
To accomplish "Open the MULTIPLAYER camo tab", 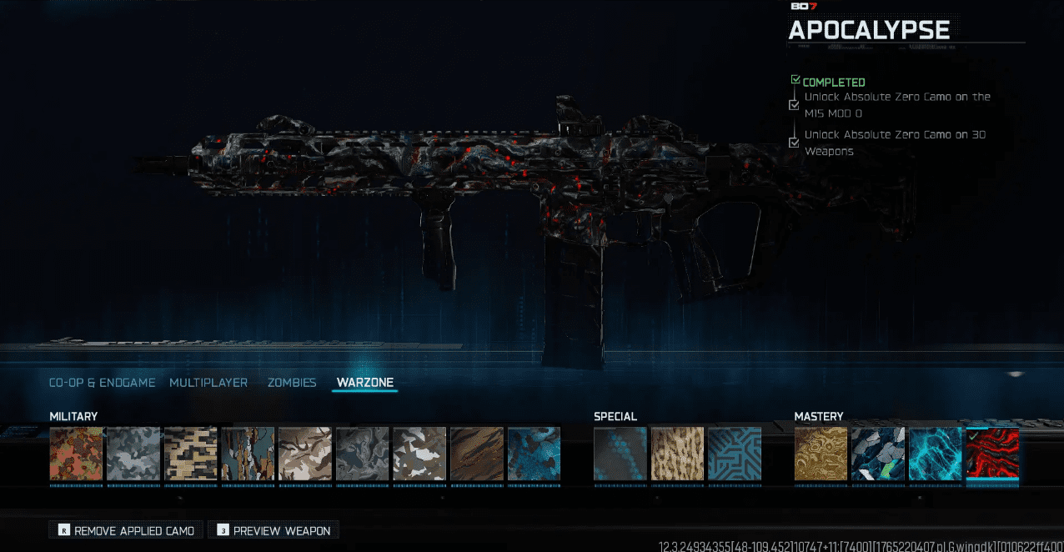I will click(x=208, y=382).
